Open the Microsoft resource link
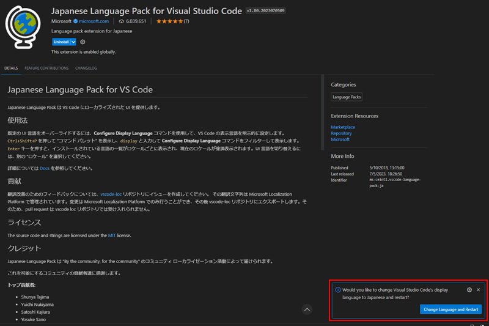The height and width of the screenshot is (326, 489). point(340,139)
